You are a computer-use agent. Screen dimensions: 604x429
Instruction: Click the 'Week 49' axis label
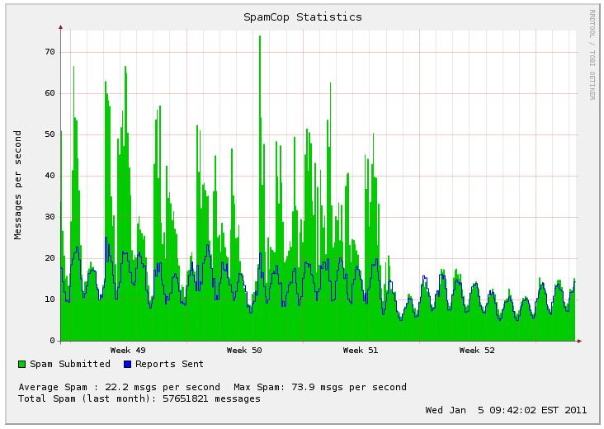click(x=128, y=351)
